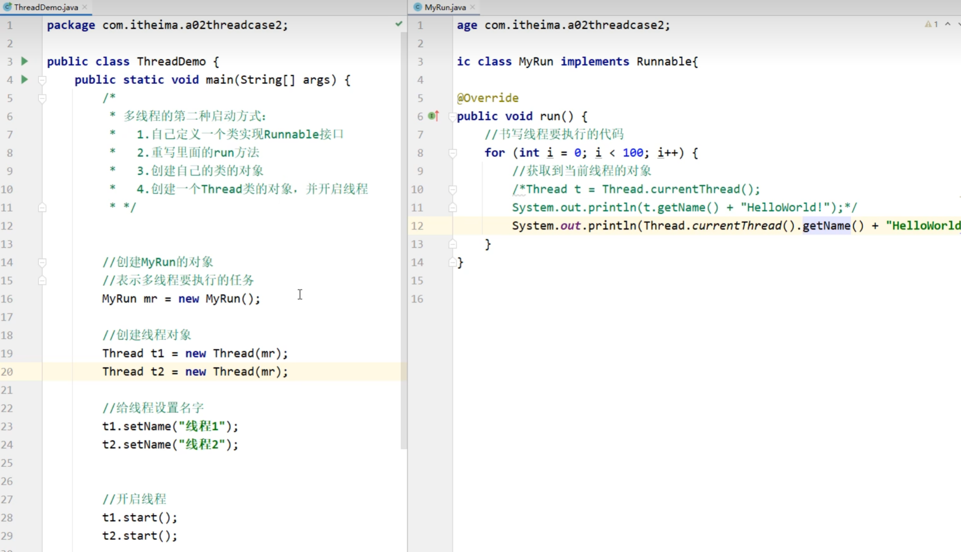The image size is (961, 552).
Task: Click the run arrow beside main method
Action: tap(25, 80)
